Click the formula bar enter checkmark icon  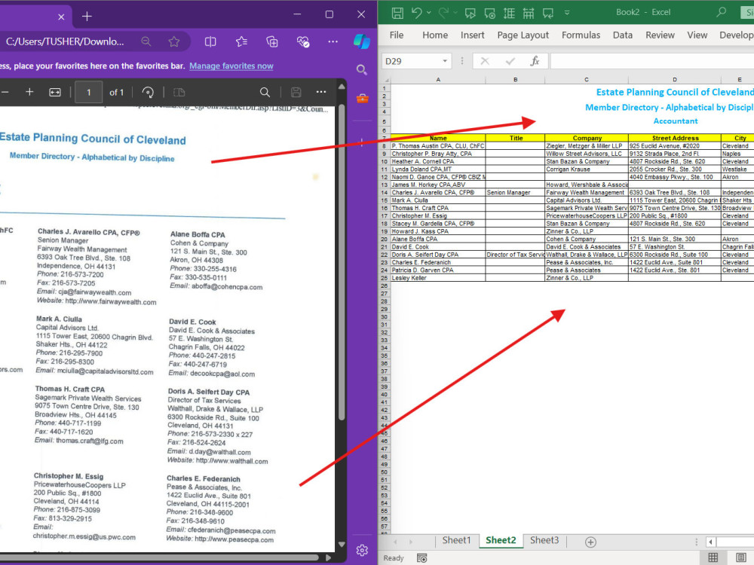pyautogui.click(x=510, y=61)
